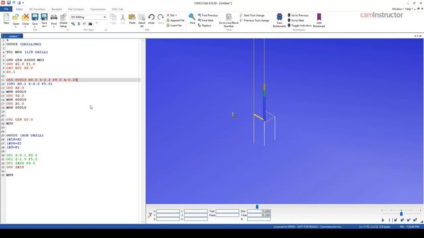
Task: Expand the Print button dropdown arrow
Action: coord(54,26)
